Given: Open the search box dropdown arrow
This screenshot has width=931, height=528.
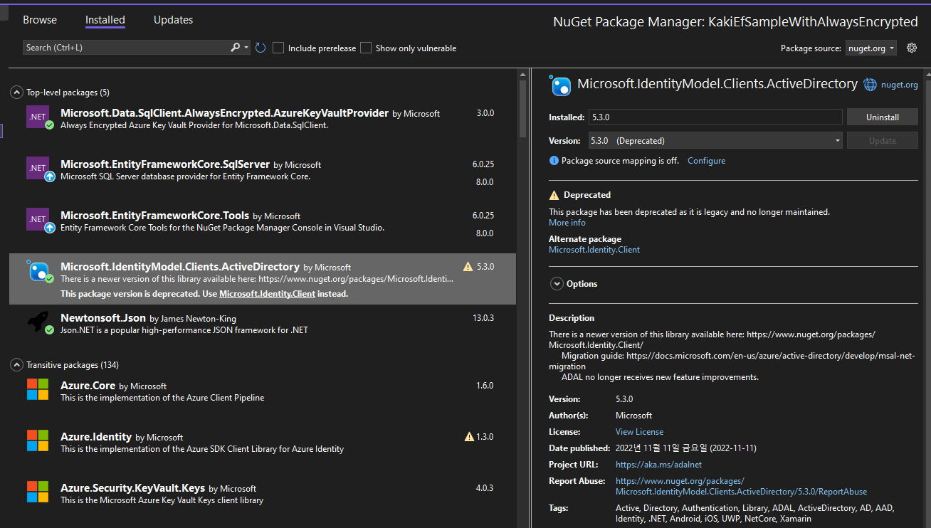Looking at the screenshot, I should pos(246,48).
